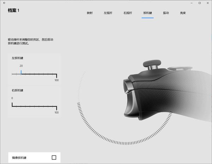Minimize the window
Viewport: 212px width, 164px height.
(x=192, y=3)
